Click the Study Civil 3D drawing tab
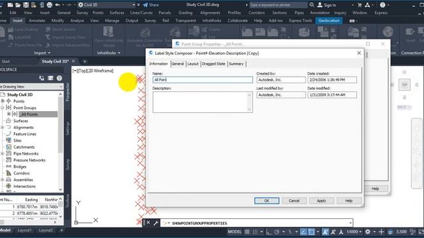The image size is (424, 238). 55,61
